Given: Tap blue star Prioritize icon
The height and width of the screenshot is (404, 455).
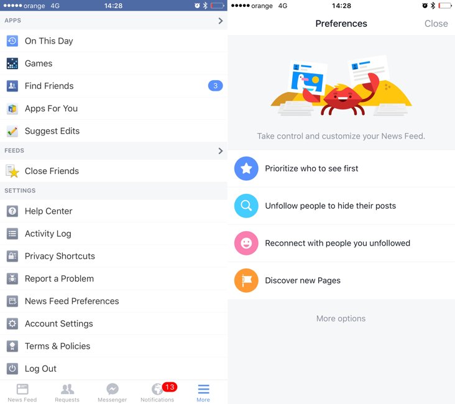Looking at the screenshot, I should click(x=246, y=168).
